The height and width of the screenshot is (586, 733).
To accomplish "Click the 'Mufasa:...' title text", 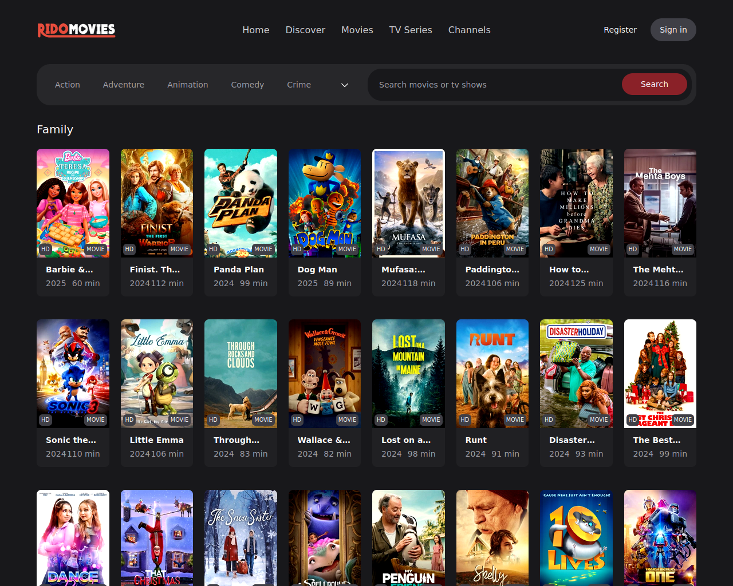I will (x=403, y=270).
